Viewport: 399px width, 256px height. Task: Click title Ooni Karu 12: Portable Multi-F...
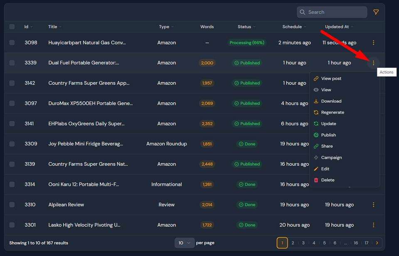[84, 184]
